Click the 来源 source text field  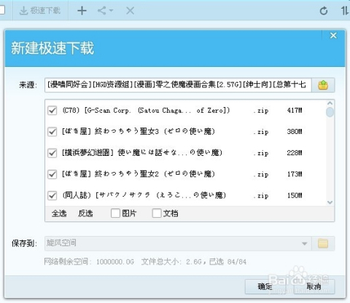tap(178, 84)
